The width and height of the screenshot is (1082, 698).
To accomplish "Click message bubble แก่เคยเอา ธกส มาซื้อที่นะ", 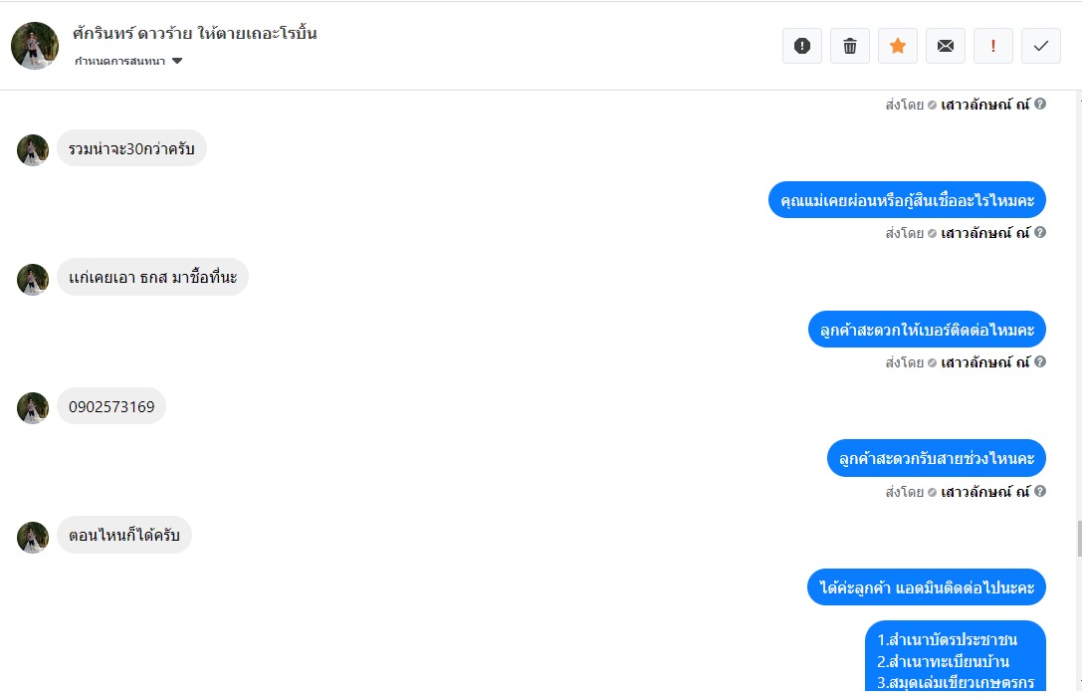I will [x=152, y=278].
